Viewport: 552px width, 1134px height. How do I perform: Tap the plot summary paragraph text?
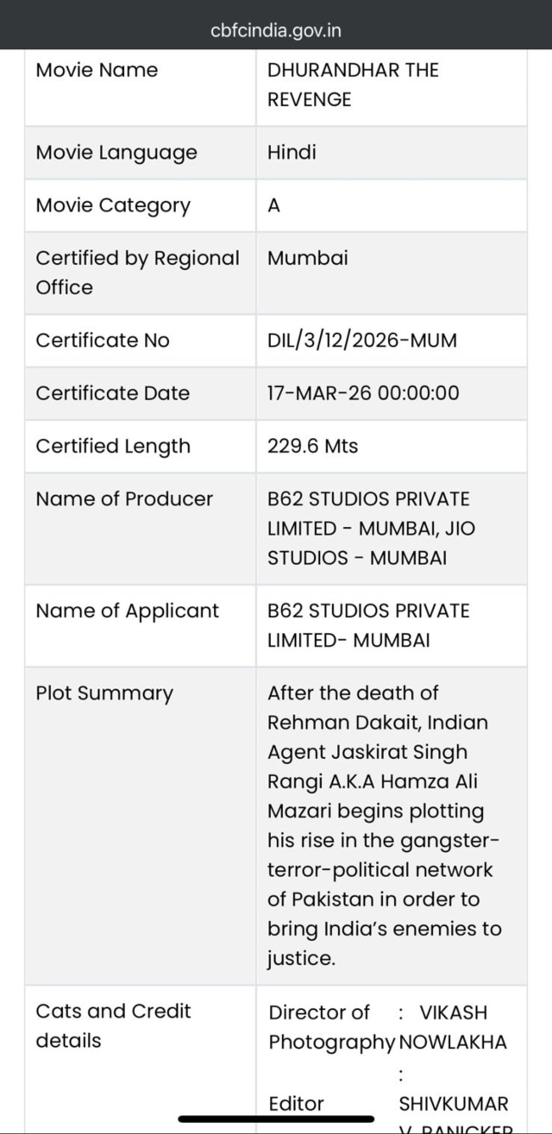click(384, 825)
